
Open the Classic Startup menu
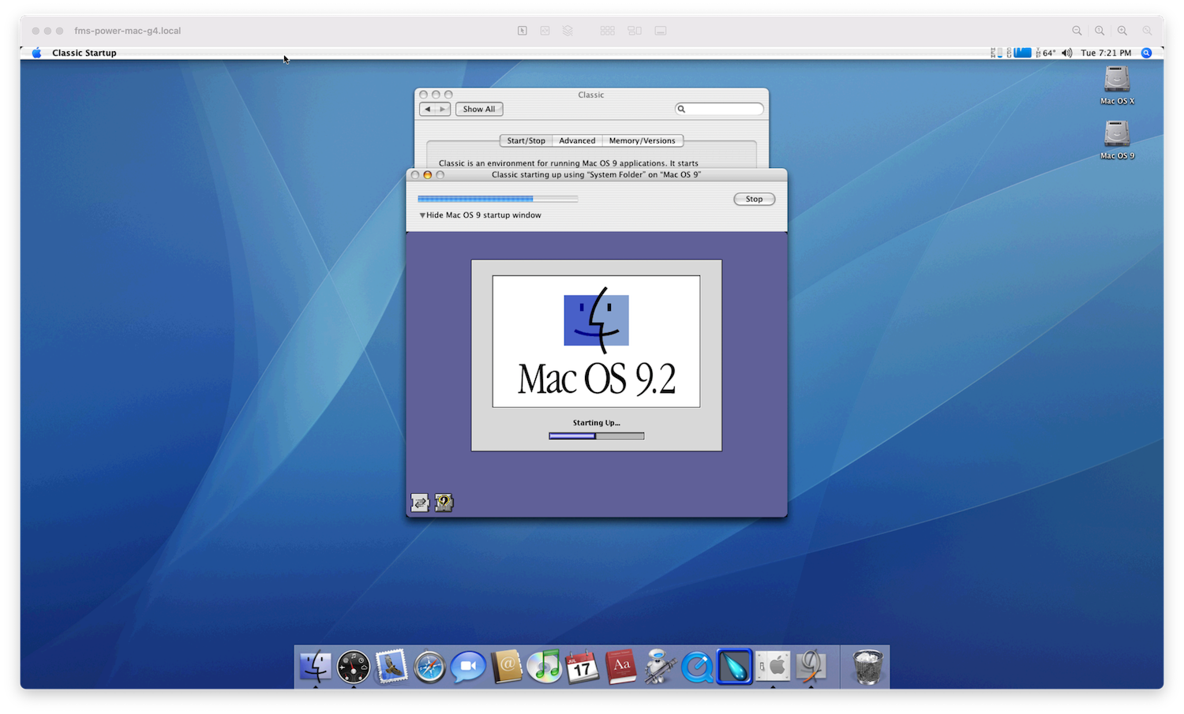coord(84,53)
